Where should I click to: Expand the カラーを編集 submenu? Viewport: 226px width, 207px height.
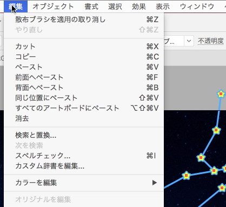(84, 183)
